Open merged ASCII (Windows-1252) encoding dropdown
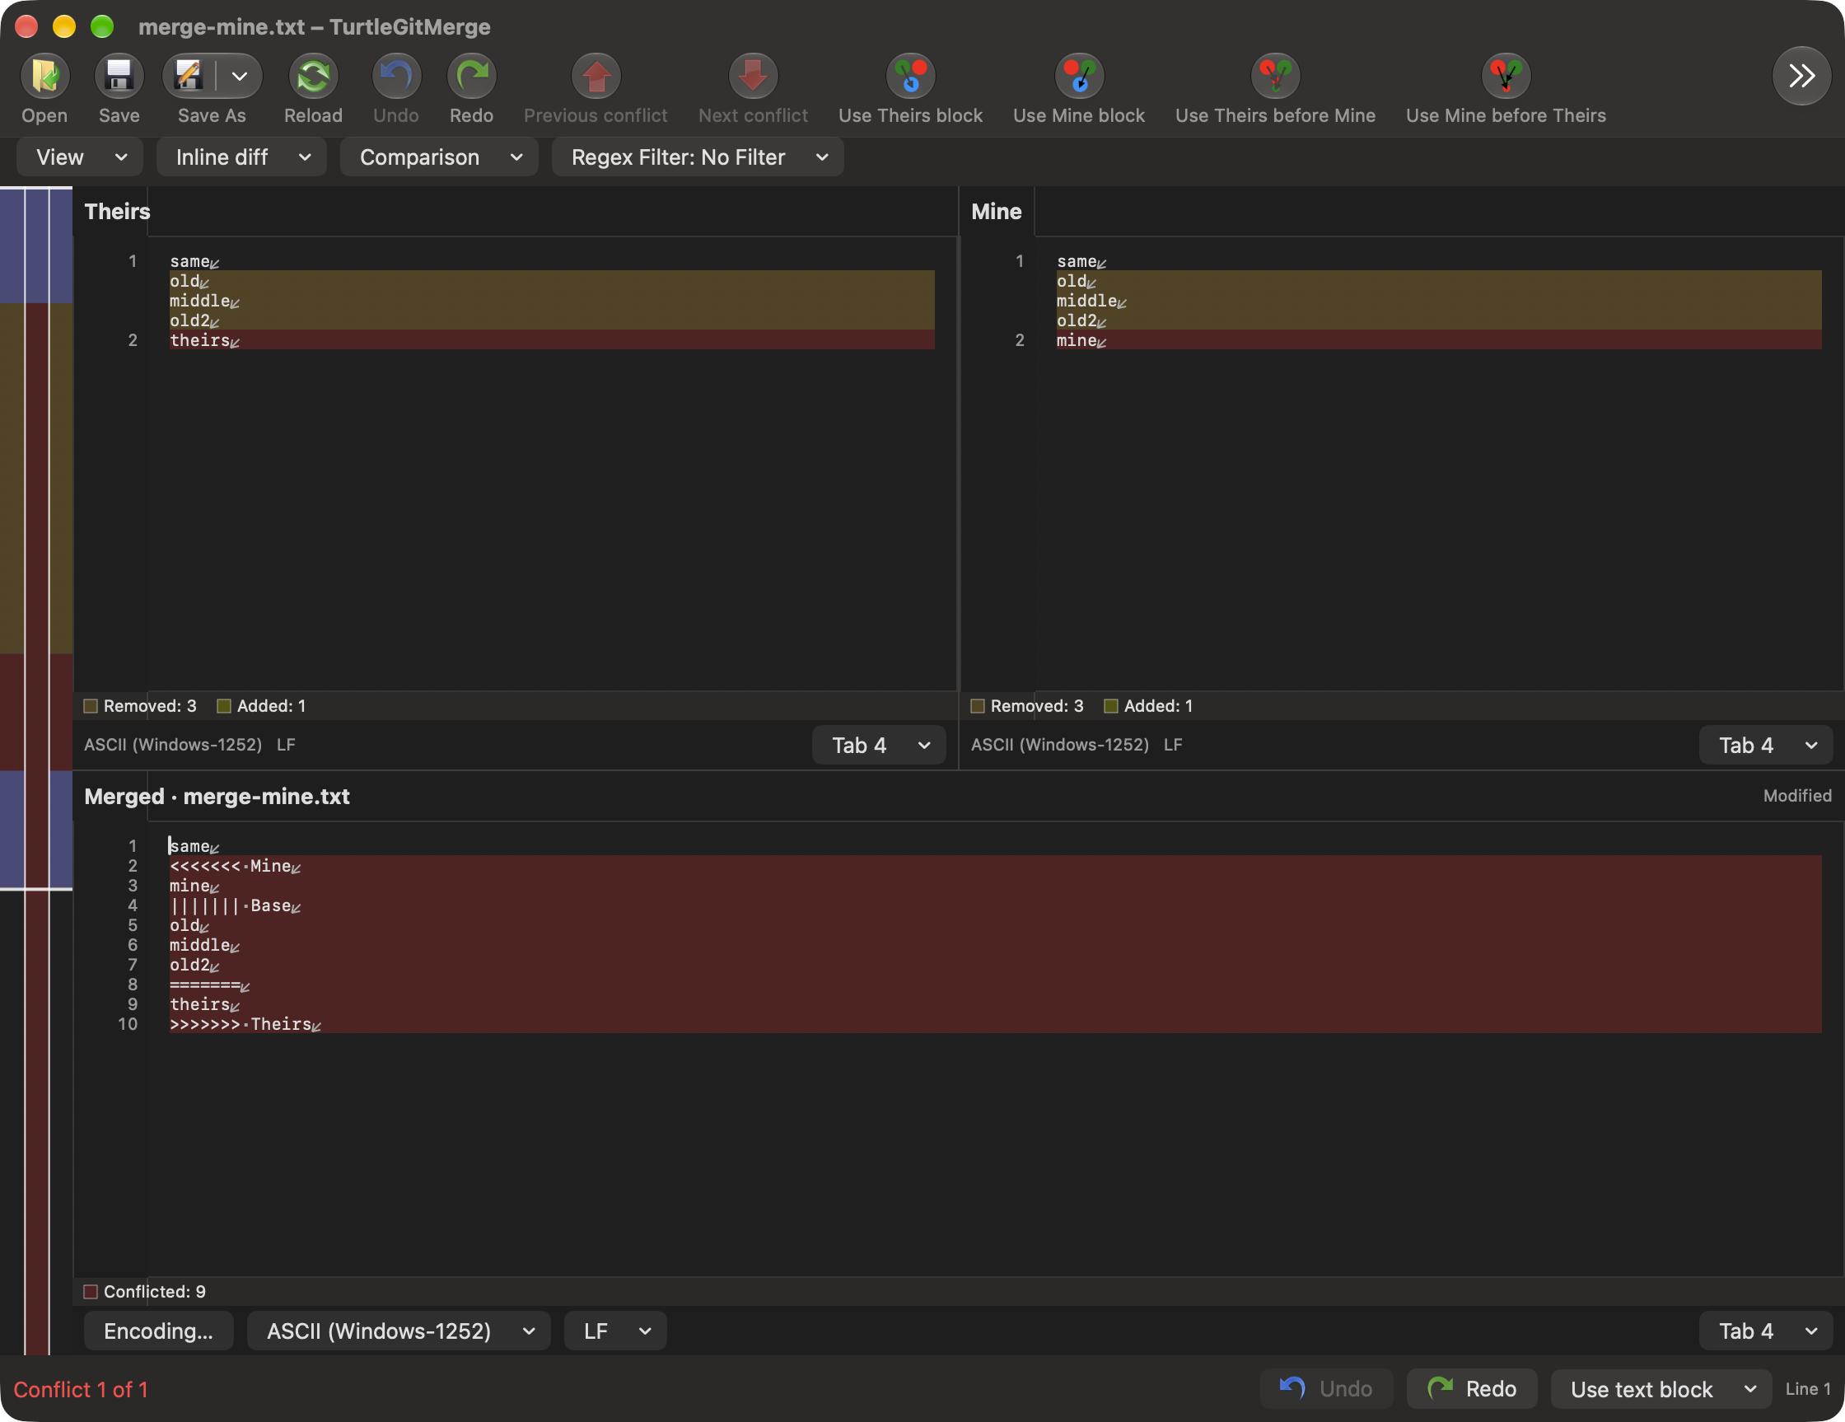 pyautogui.click(x=399, y=1331)
